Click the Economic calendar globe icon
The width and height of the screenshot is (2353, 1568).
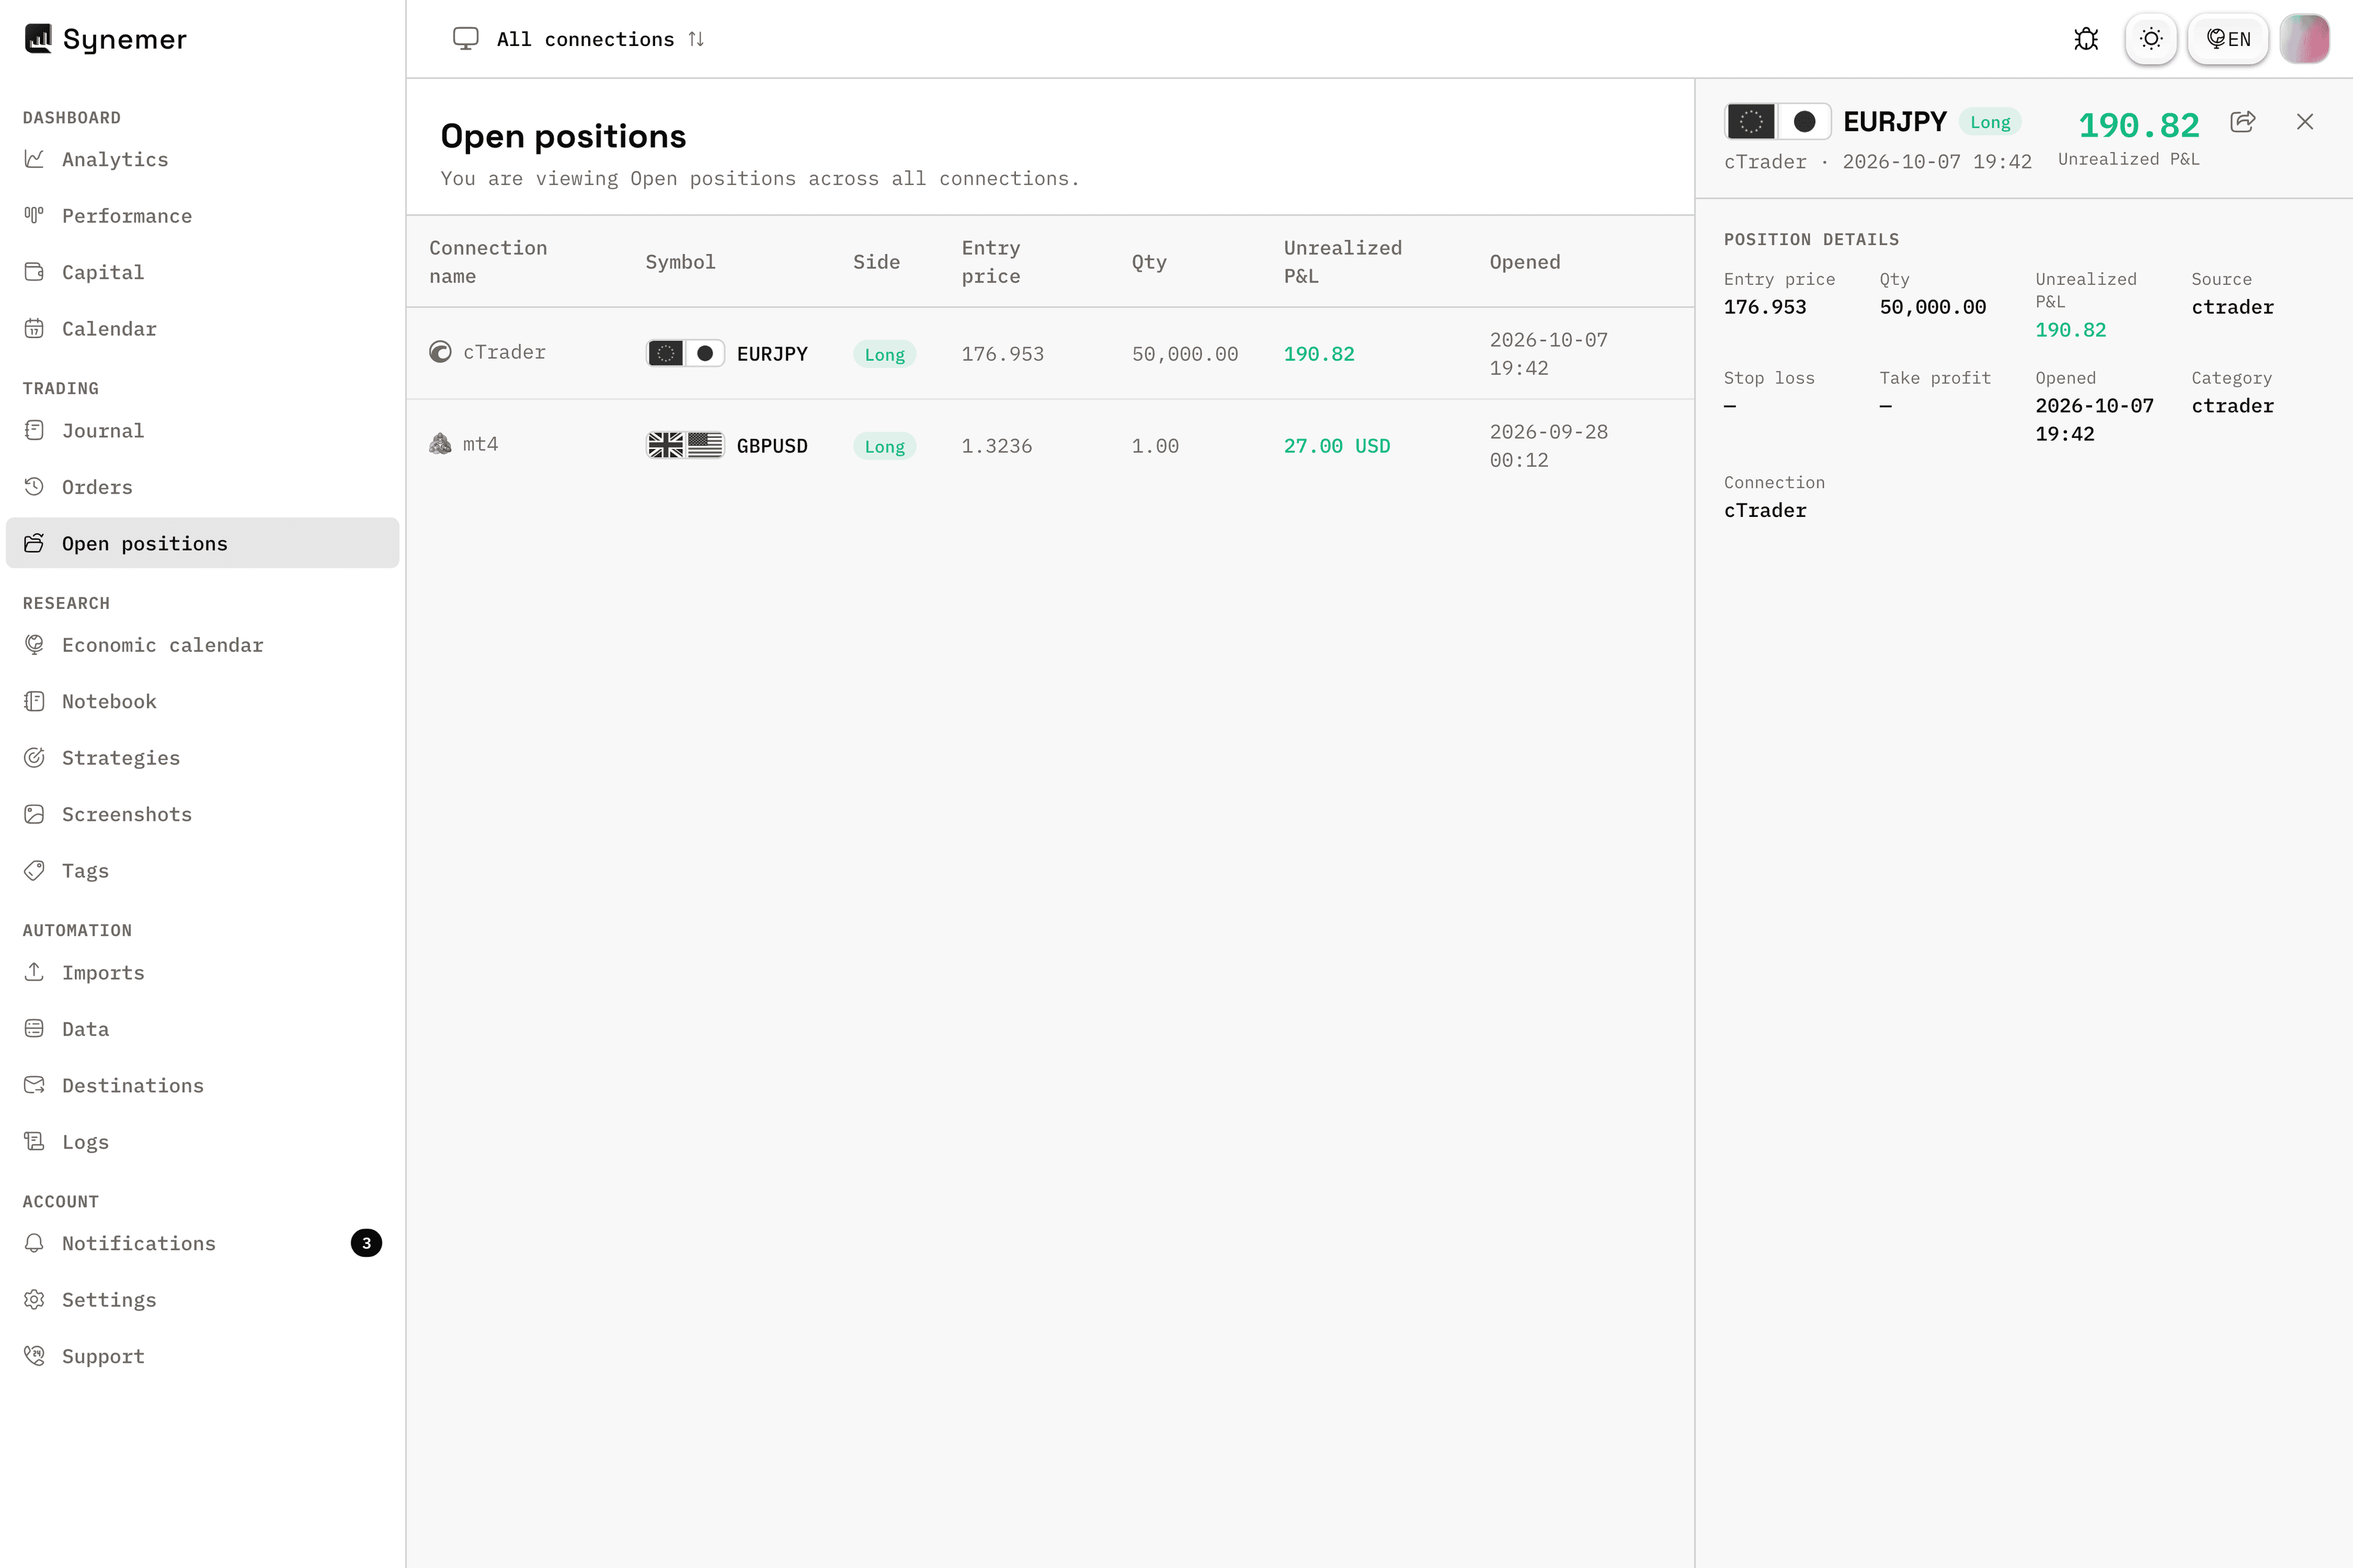pos(34,645)
